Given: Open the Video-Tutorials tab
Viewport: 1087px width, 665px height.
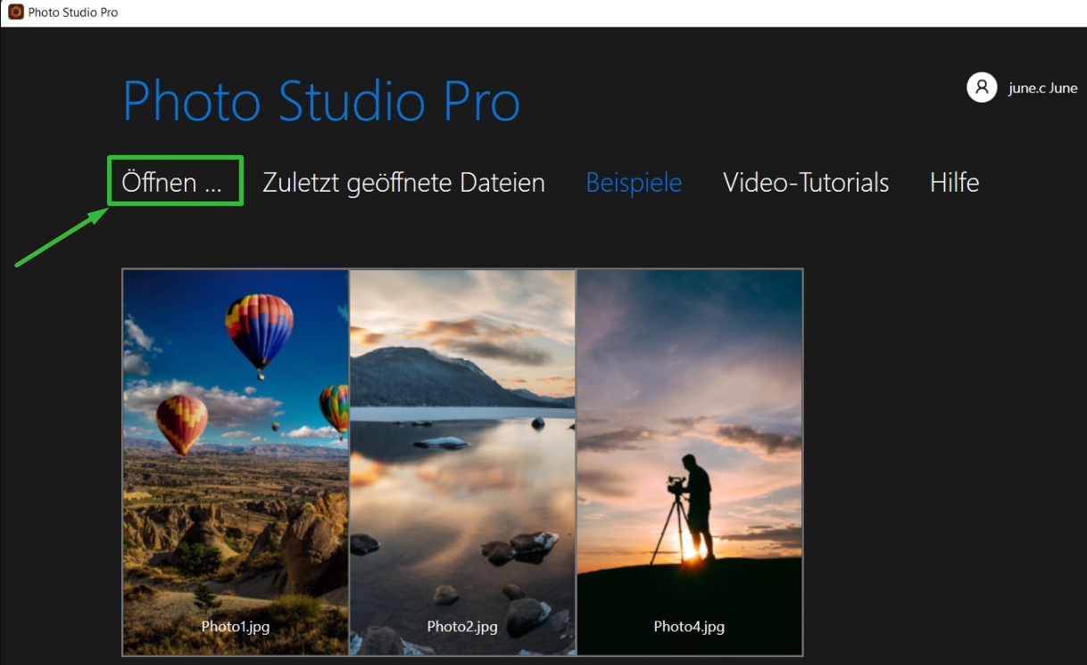Looking at the screenshot, I should click(806, 183).
